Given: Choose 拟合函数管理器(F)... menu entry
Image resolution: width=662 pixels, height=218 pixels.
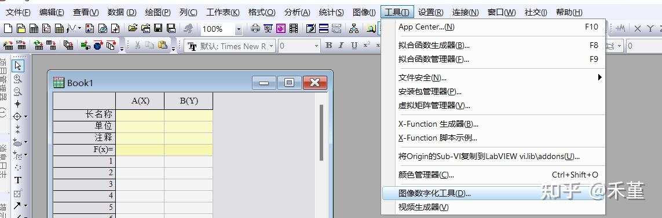Looking at the screenshot, I should [493, 59].
